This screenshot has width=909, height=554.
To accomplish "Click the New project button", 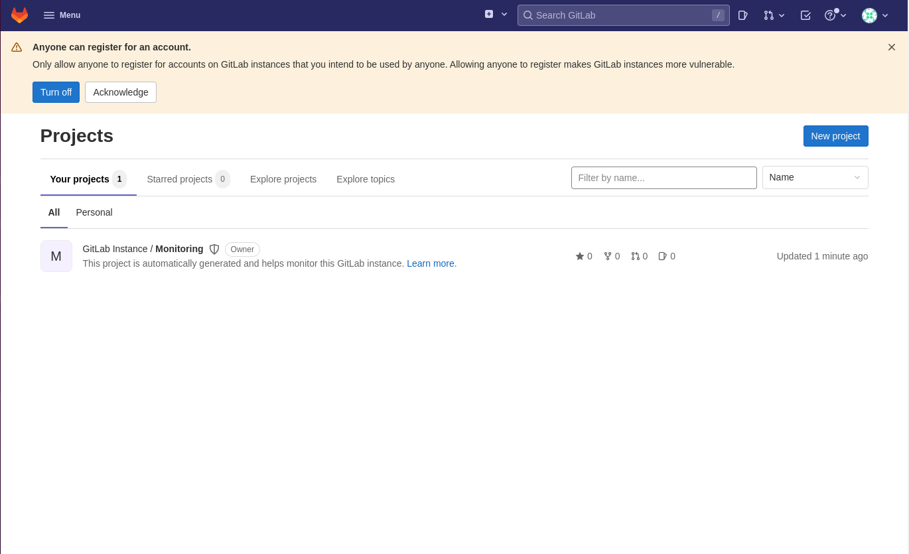I will 835,136.
